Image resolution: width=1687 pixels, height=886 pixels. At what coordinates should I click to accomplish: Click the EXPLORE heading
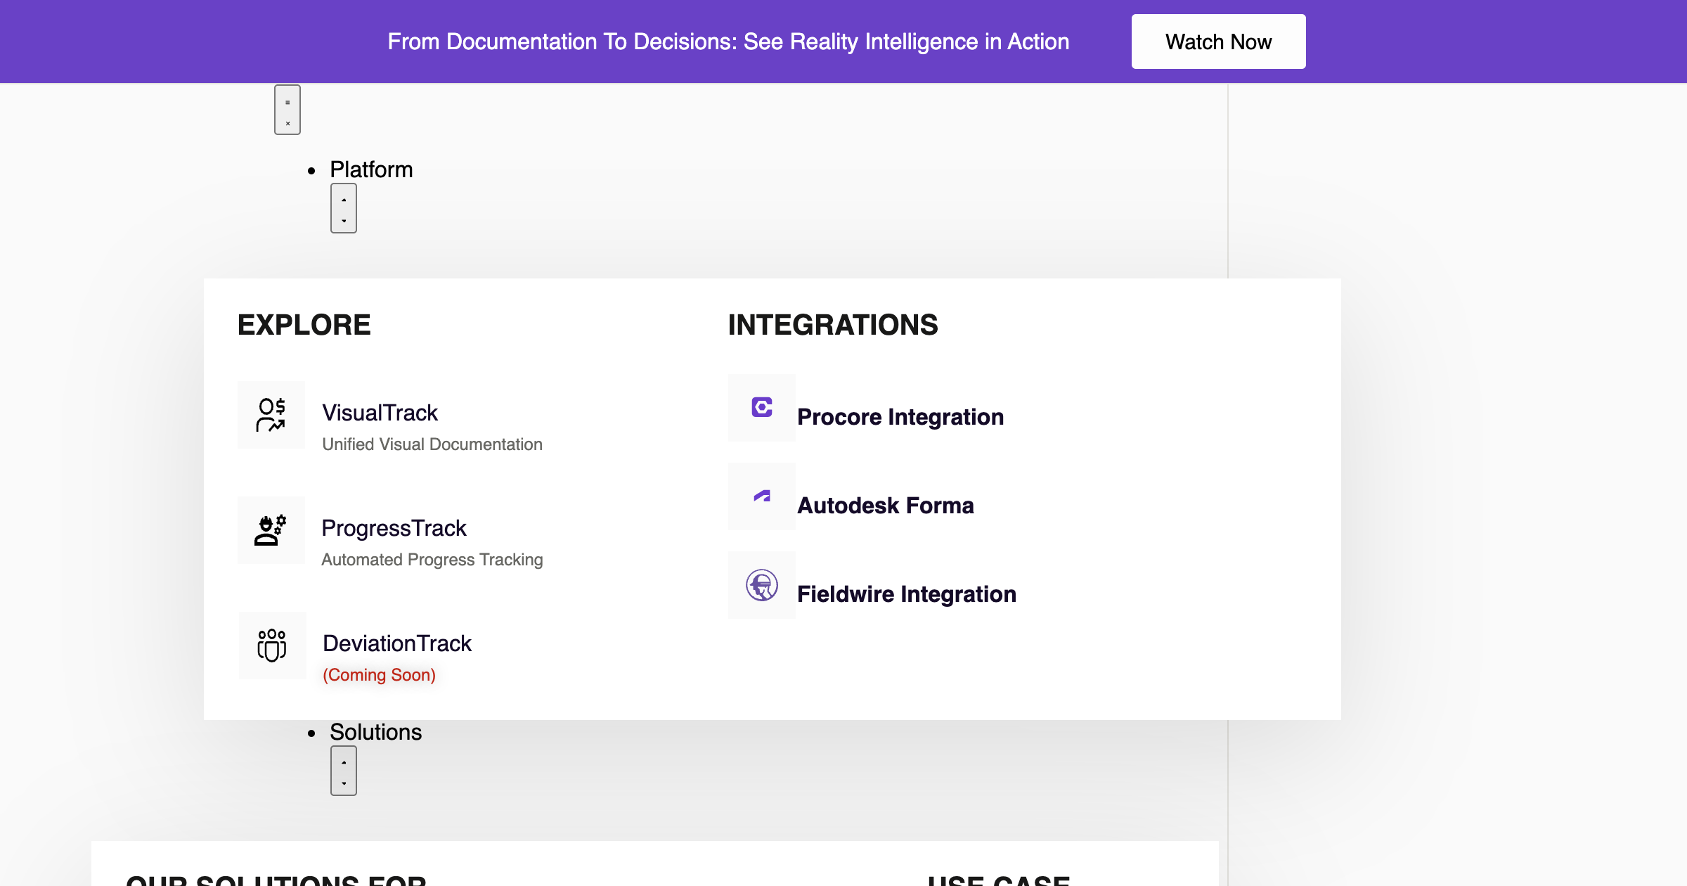coord(304,325)
